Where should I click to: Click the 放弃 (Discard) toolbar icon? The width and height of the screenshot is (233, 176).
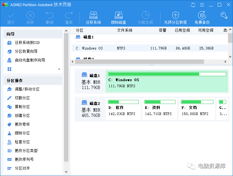pyautogui.click(x=30, y=18)
